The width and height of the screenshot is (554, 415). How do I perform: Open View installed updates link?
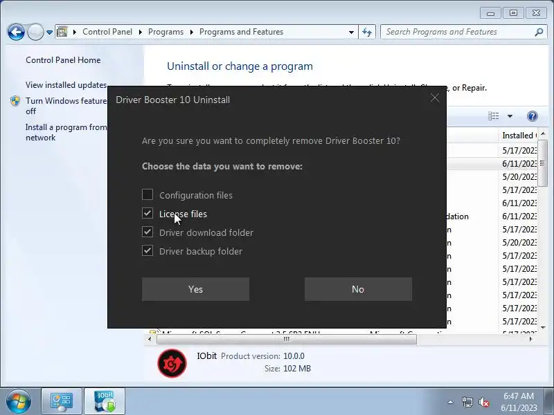[x=66, y=85]
